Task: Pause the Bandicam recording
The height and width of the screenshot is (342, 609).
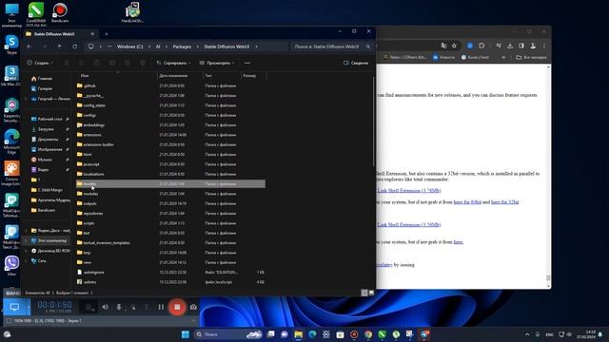Action: point(161,307)
